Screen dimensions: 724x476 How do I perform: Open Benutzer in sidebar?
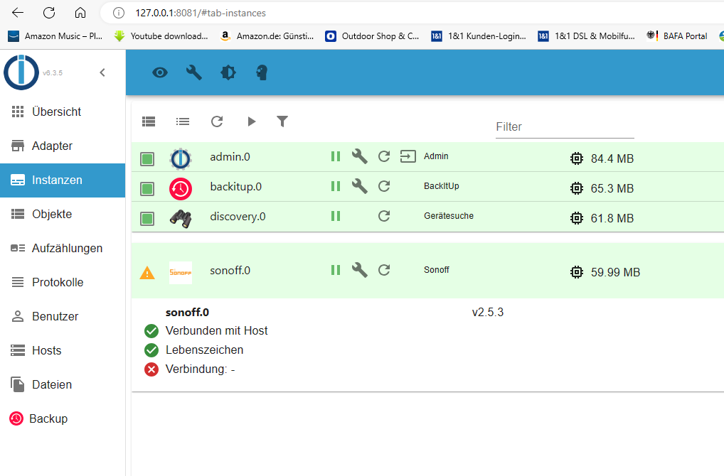point(63,316)
